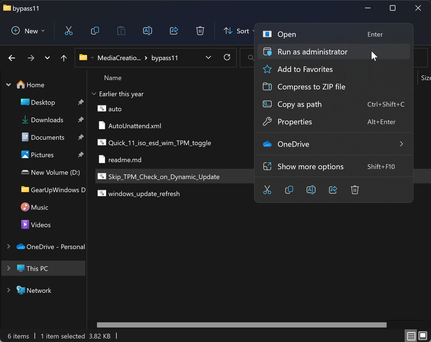Viewport: 431px width, 342px height.
Task: Collapse the Earlier this year group
Action: (x=94, y=94)
